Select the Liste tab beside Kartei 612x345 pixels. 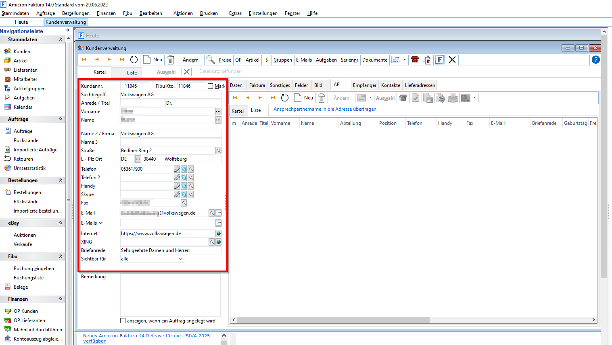pyautogui.click(x=132, y=72)
